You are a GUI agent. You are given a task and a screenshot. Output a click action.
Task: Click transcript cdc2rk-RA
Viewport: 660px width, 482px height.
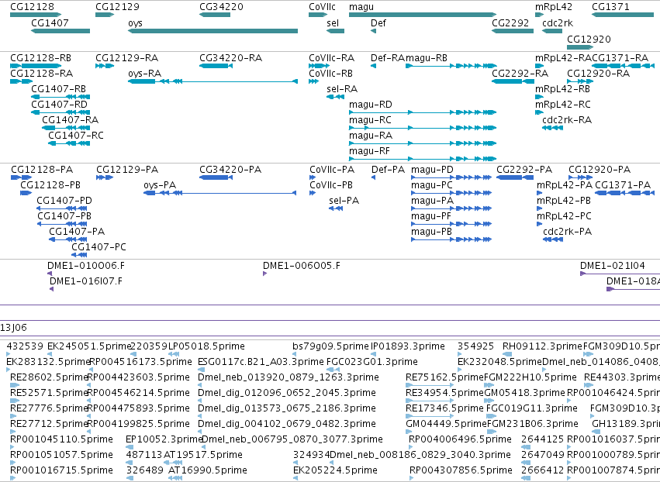[567, 120]
